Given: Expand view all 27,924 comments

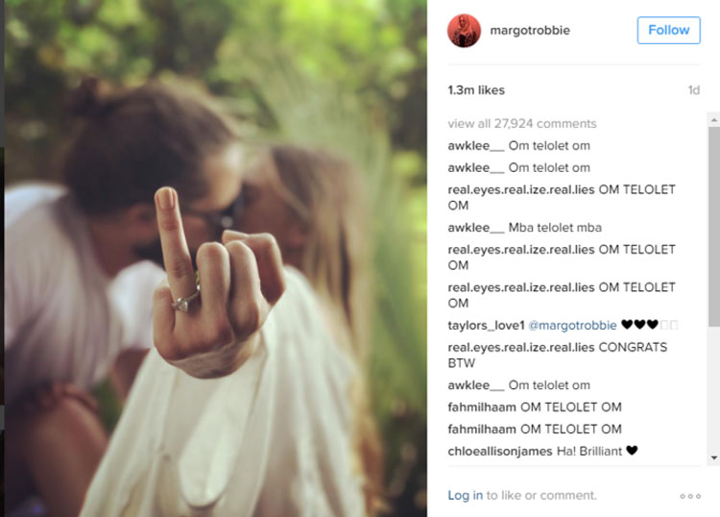Looking at the screenshot, I should coord(522,124).
